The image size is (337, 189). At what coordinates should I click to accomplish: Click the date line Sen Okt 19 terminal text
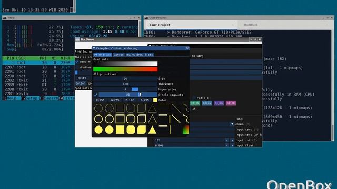[x=35, y=10]
